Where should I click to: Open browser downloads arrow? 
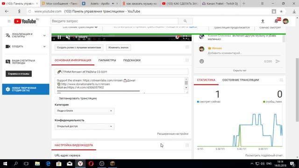pyautogui.click(x=294, y=11)
